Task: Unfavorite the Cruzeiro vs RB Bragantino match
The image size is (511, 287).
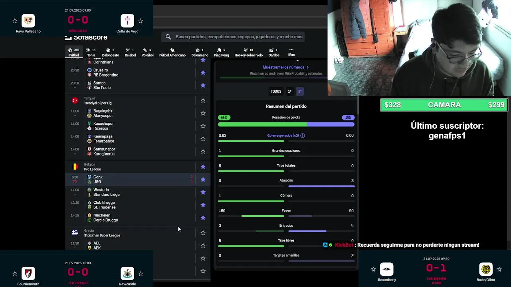Action: pos(203,73)
